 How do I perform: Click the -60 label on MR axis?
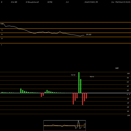coord(128,107)
